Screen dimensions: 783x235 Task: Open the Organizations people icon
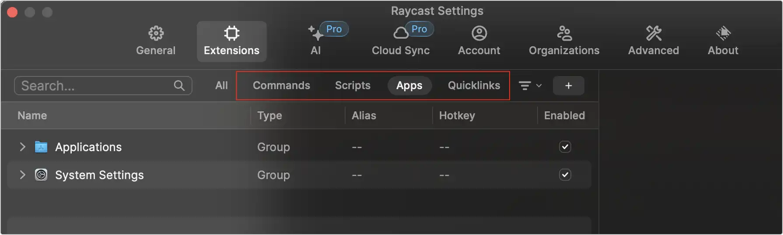[564, 33]
